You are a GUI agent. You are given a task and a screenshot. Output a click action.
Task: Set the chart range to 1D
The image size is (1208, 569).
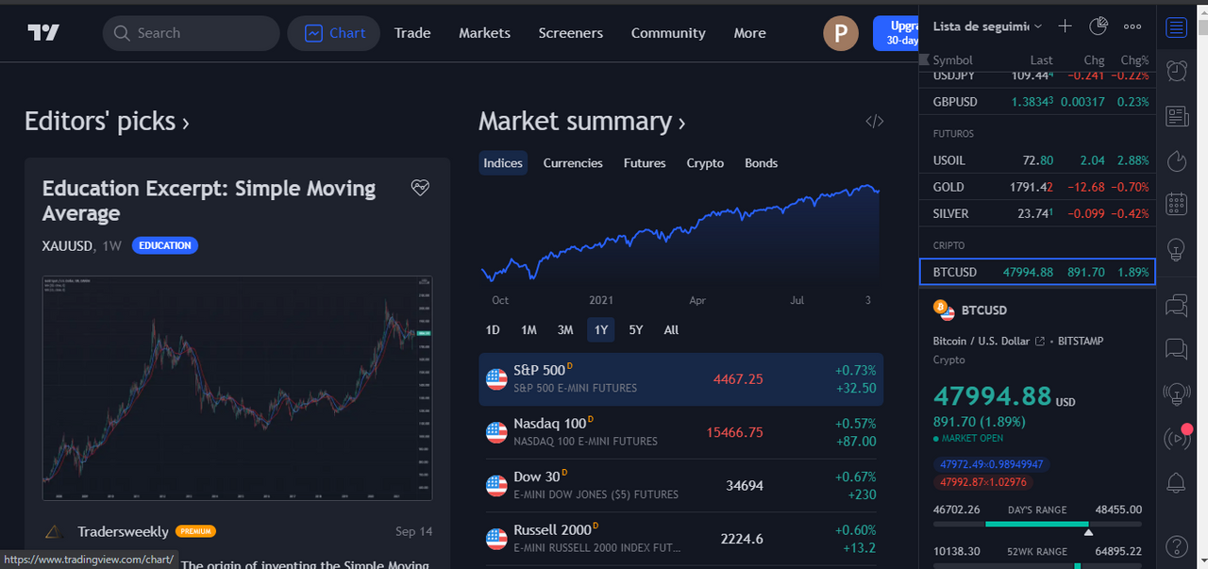click(x=493, y=329)
